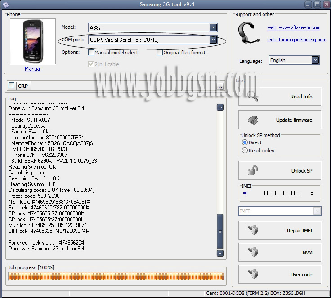
Task: Click log line Model: SGH-A887
Action: click(31, 120)
